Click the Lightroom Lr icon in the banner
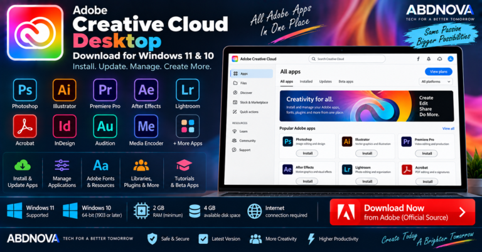The height and width of the screenshot is (252, 482). 188,90
